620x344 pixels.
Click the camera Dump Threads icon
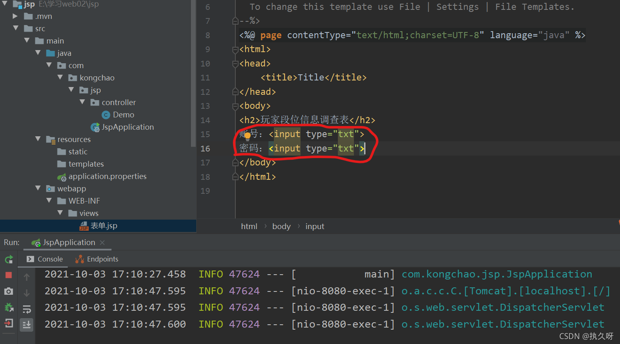click(9, 291)
